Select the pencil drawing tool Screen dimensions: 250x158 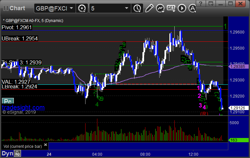149,8
